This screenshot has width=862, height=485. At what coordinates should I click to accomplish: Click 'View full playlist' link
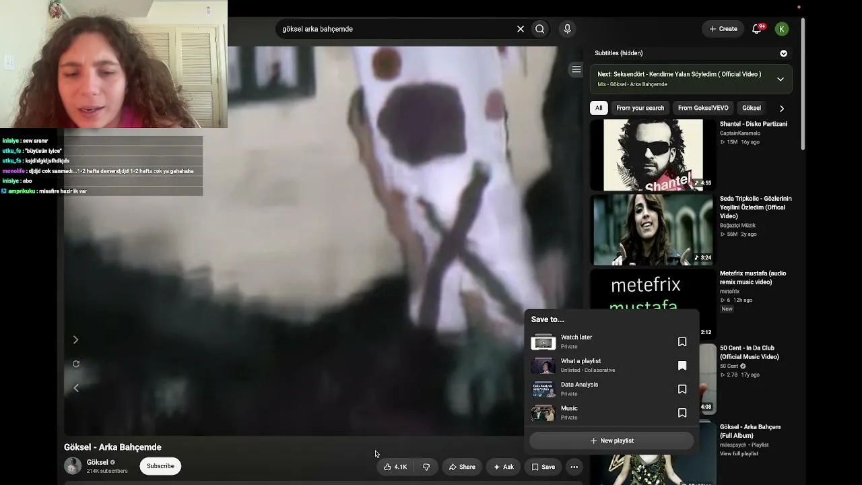pyautogui.click(x=739, y=454)
